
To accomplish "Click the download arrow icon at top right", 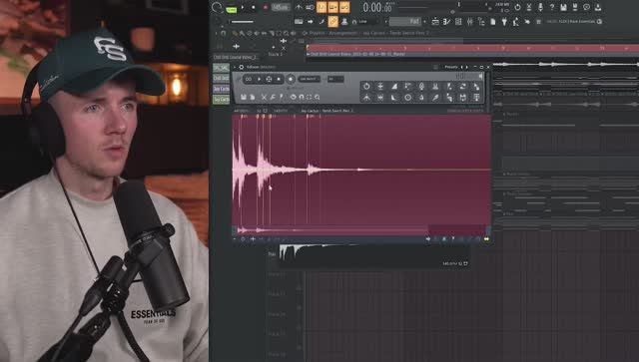I will [x=598, y=7].
